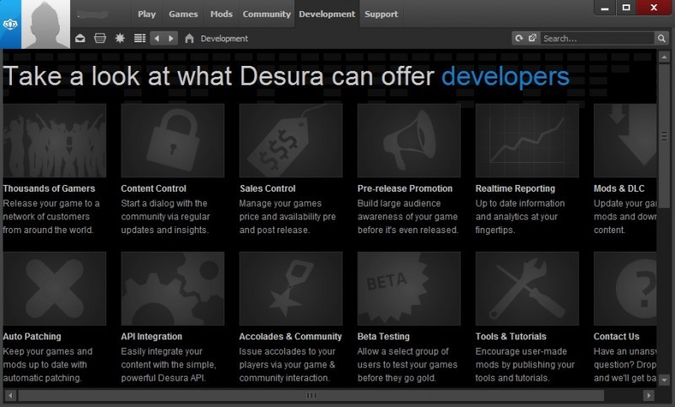
Task: Click the Content Control padlock image
Action: [173, 140]
